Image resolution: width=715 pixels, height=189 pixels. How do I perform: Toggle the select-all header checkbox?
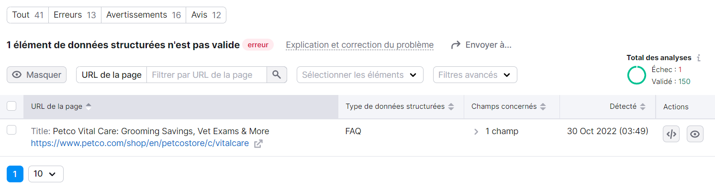pyautogui.click(x=11, y=106)
